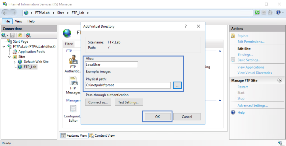Select FTP_Lab site in tree

pos(30,67)
